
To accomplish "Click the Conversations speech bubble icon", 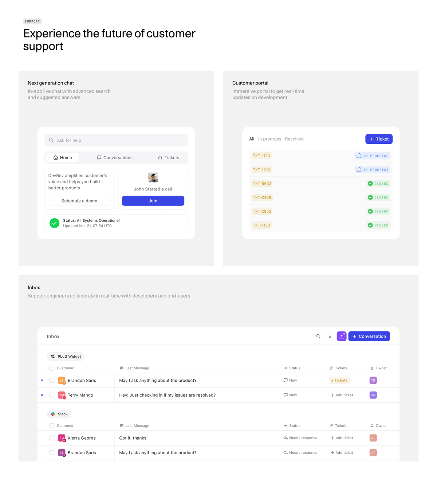I will 99,157.
